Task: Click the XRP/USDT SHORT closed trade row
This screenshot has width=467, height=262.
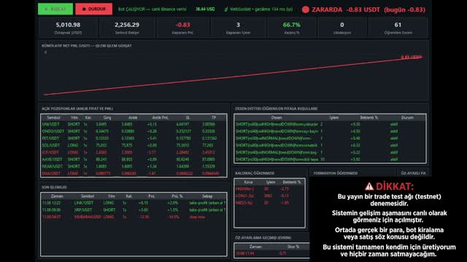Action: click(134, 210)
